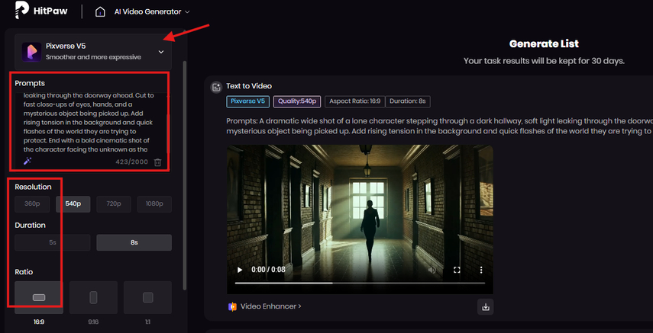Select 540p resolution
The height and width of the screenshot is (333, 653).
tap(73, 204)
